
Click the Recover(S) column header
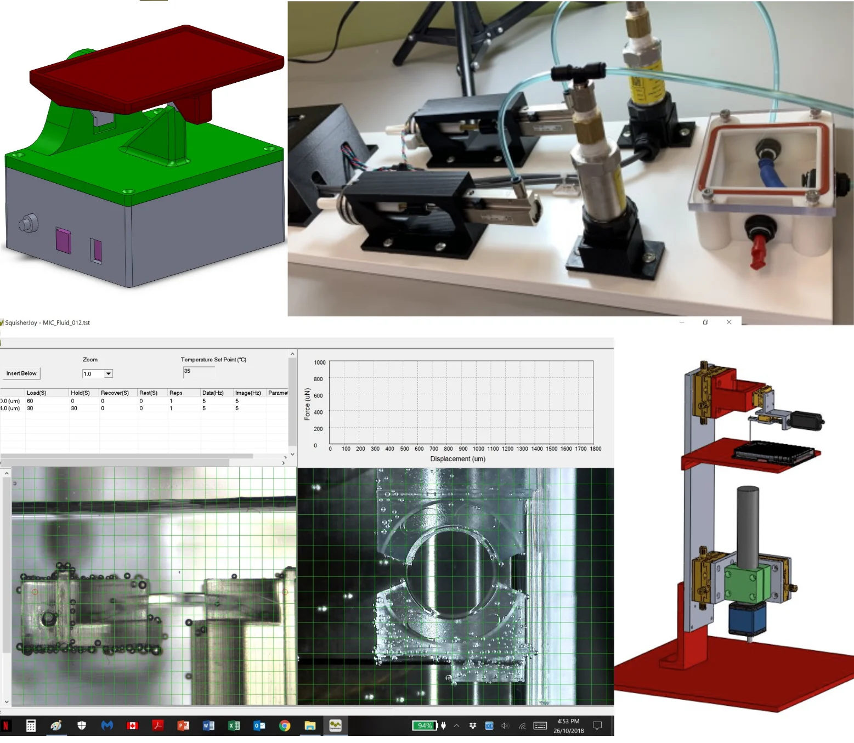tap(118, 393)
